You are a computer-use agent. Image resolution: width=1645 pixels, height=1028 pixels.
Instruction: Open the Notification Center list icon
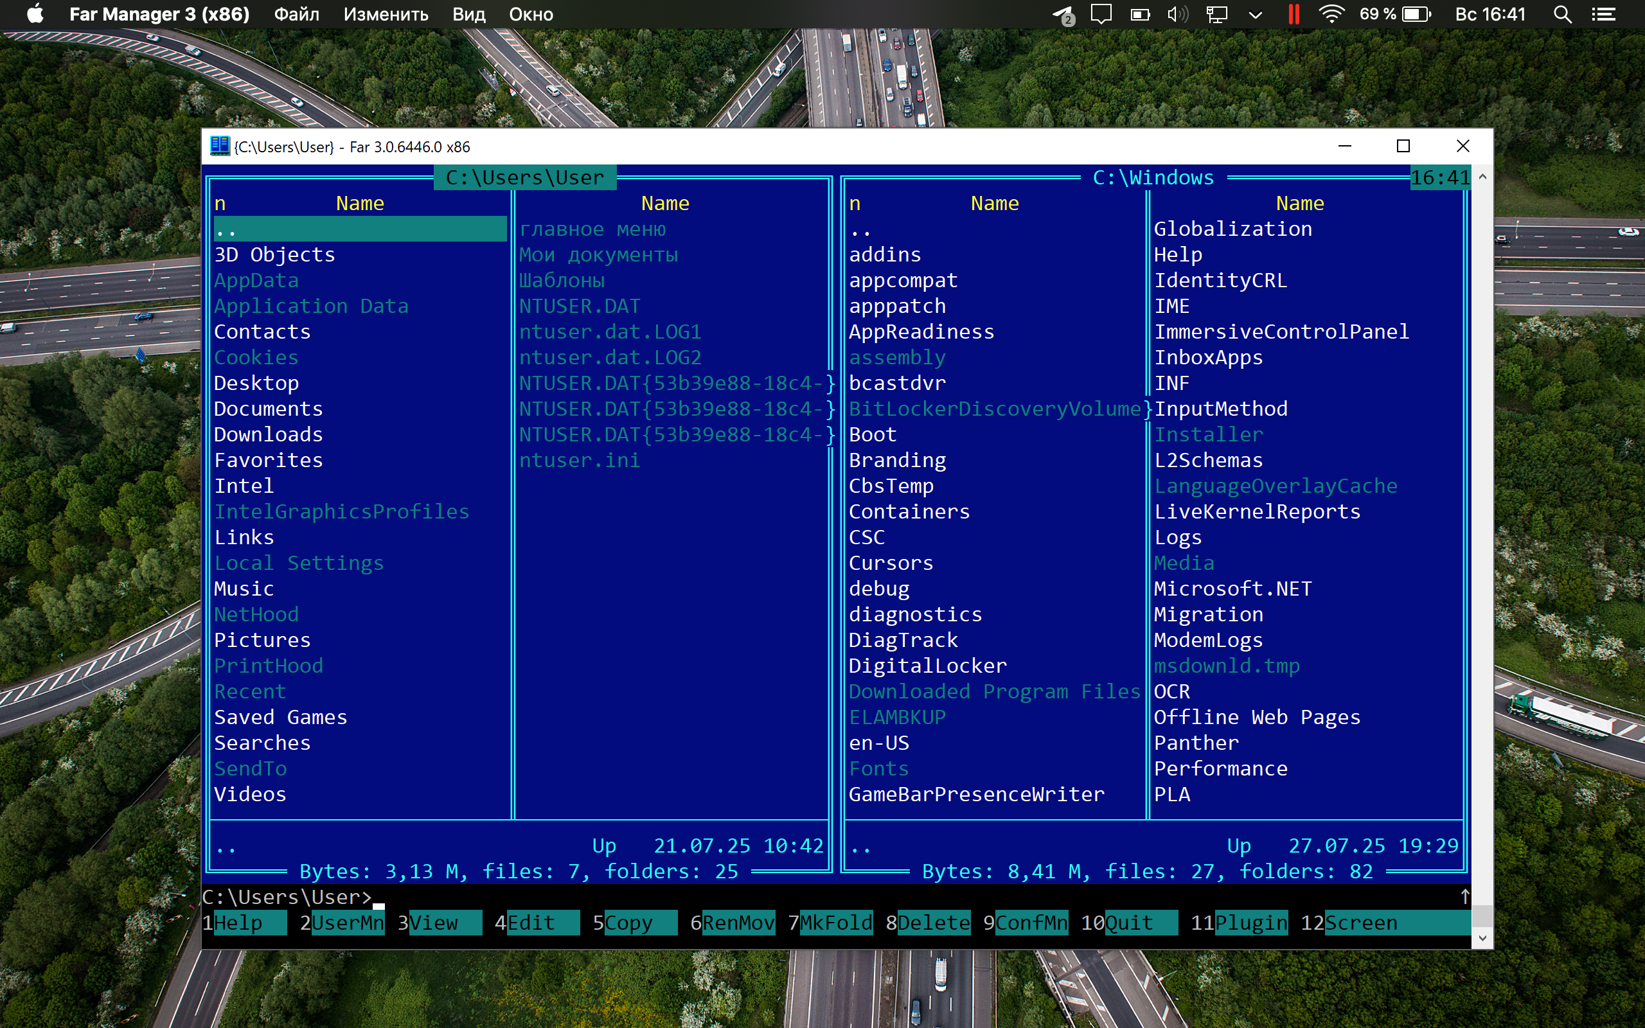click(1603, 14)
